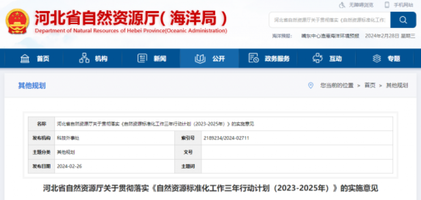Click the 其他规划 blue section heading

32,86
